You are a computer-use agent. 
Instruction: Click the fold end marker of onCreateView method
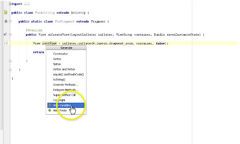pos(10,61)
